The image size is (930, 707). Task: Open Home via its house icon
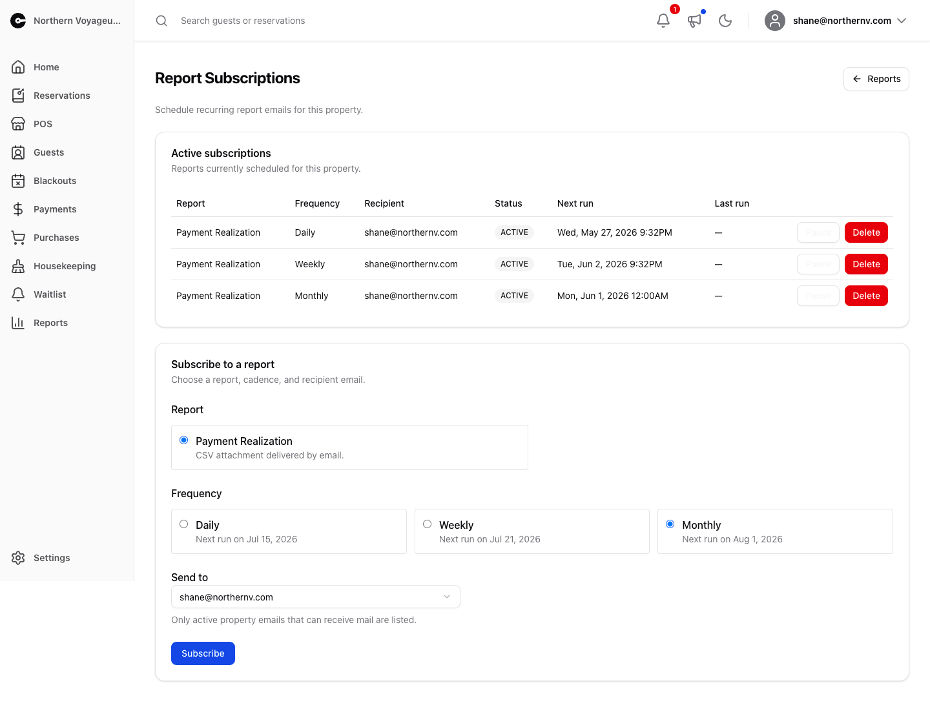pos(18,67)
